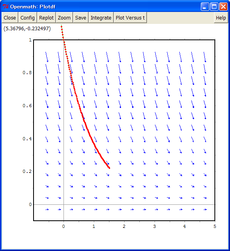
Task: Maximize the Plotdf window
Action: pyautogui.click(x=214, y=6)
